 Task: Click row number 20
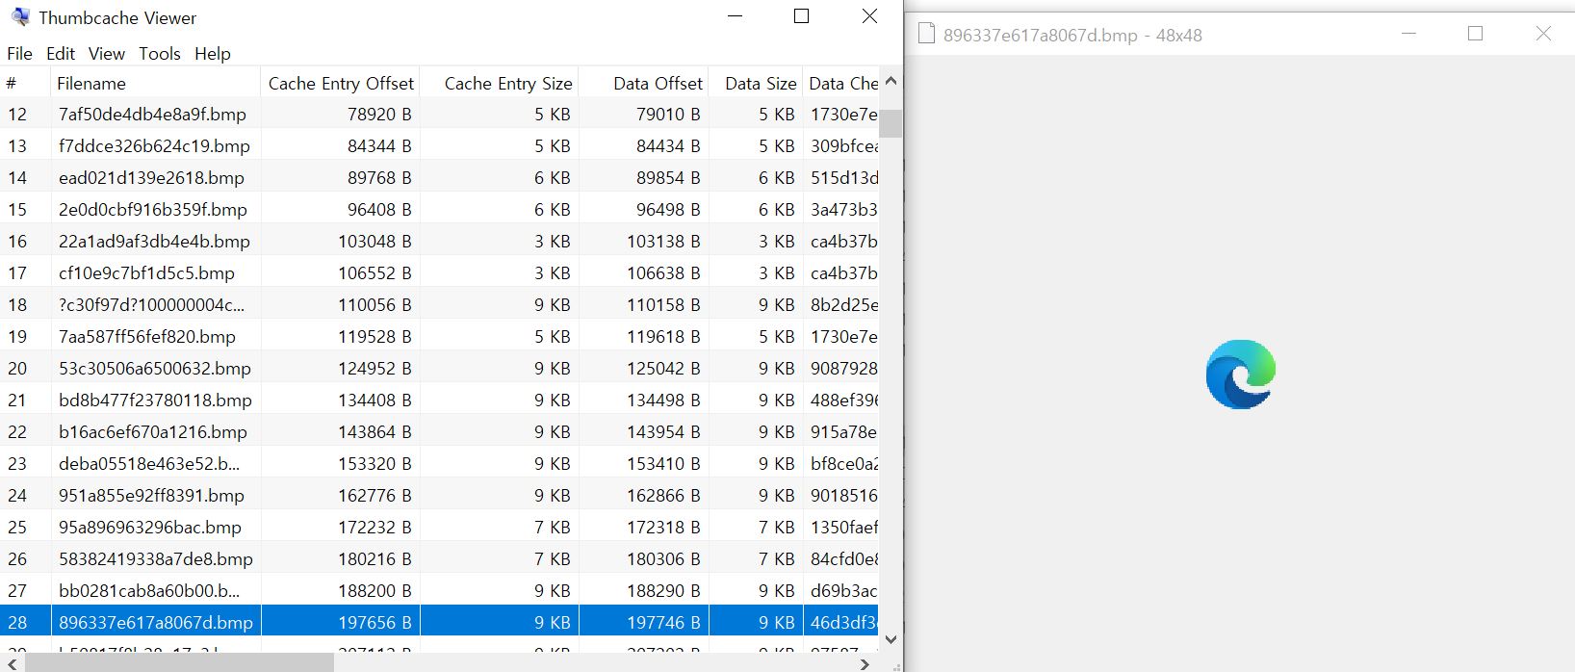17,368
